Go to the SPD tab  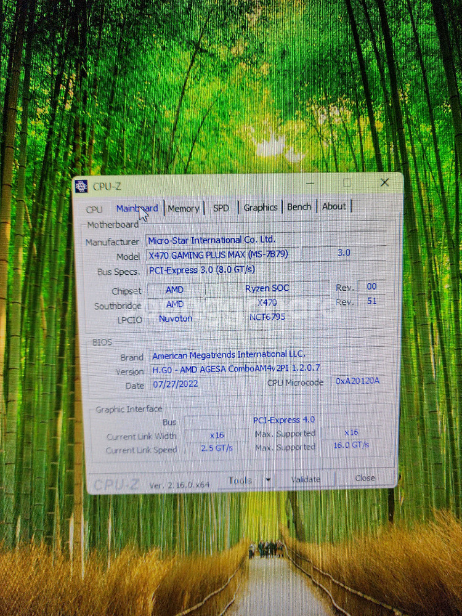click(x=221, y=208)
